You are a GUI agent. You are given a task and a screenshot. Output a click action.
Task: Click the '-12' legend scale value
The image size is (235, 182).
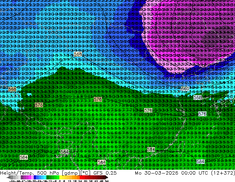click(x=49, y=181)
